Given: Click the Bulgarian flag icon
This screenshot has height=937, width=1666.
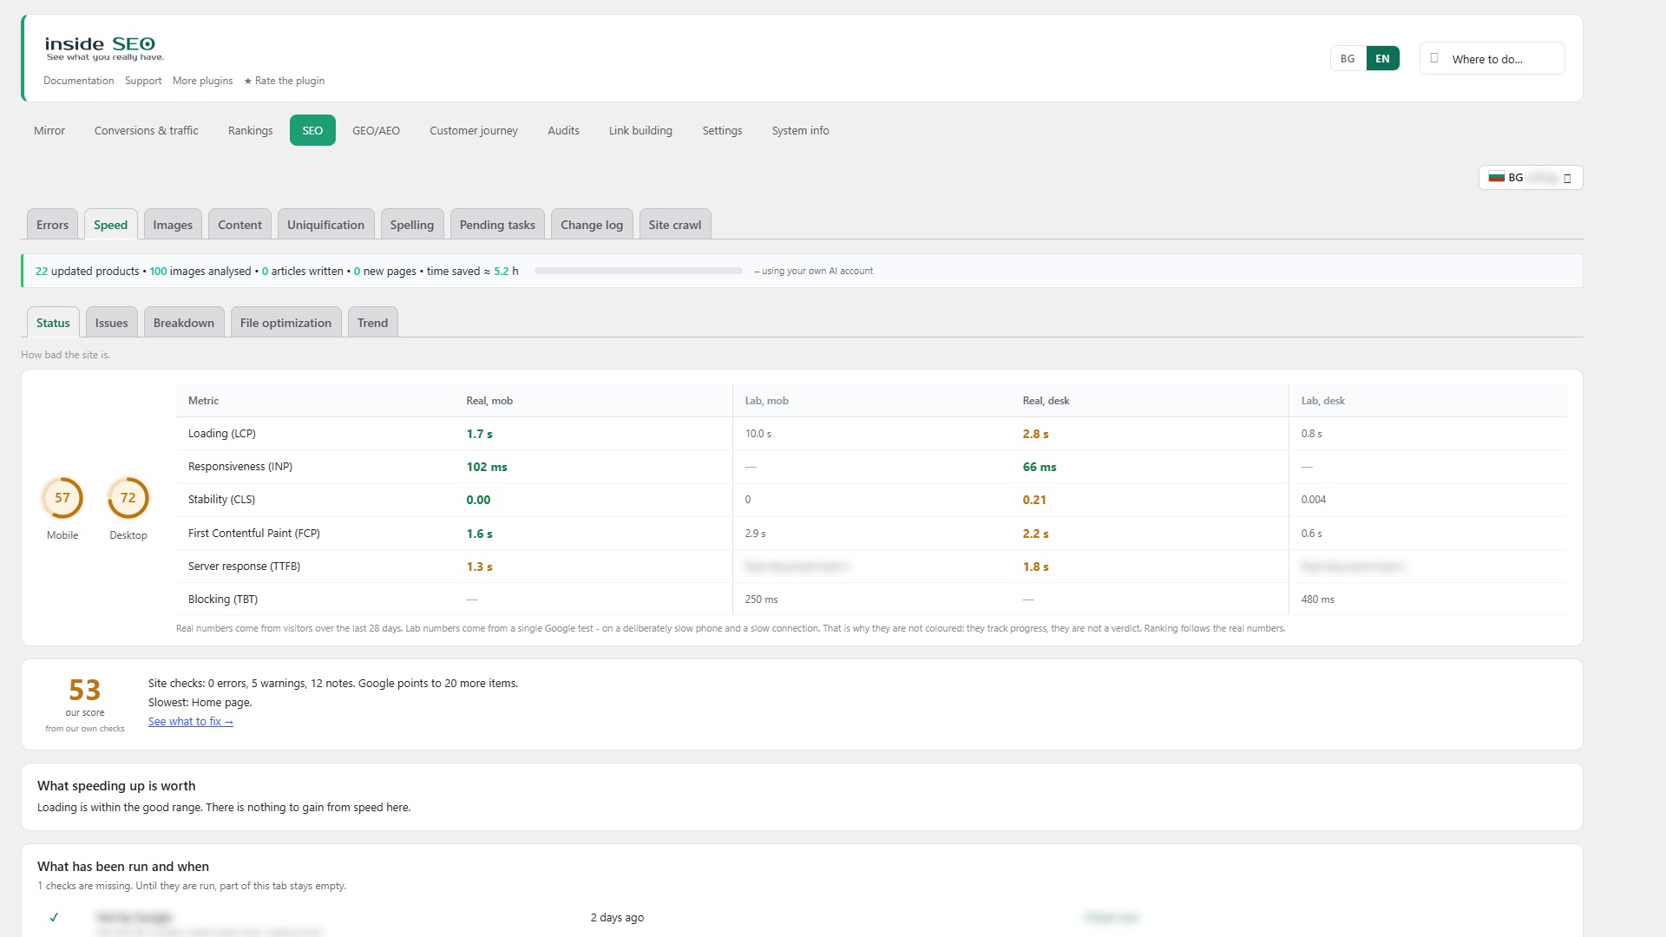Looking at the screenshot, I should pyautogui.click(x=1497, y=177).
